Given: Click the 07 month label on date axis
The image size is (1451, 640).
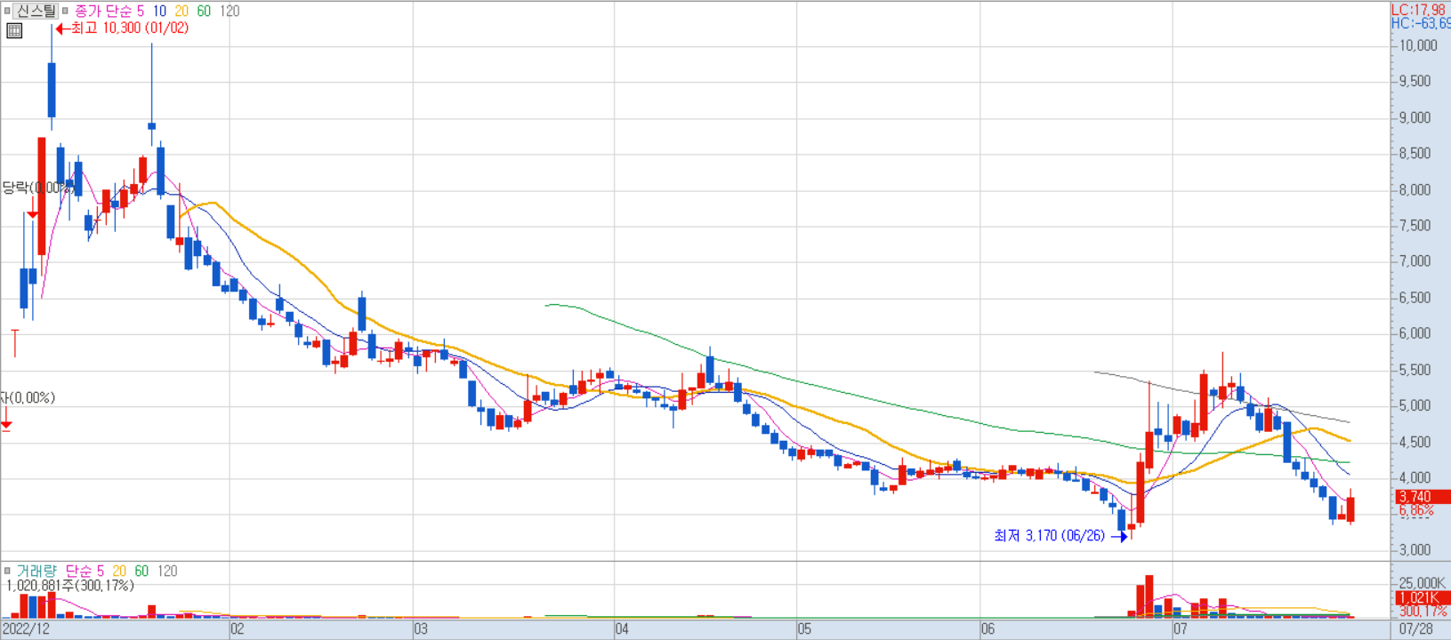Looking at the screenshot, I should [1180, 629].
